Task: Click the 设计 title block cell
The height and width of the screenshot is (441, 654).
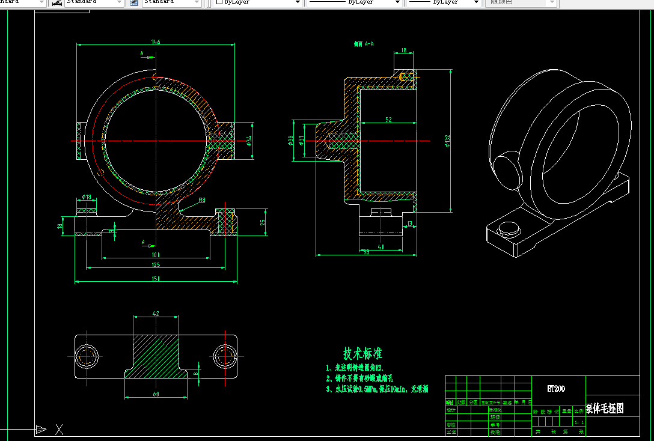Action: pyautogui.click(x=451, y=410)
